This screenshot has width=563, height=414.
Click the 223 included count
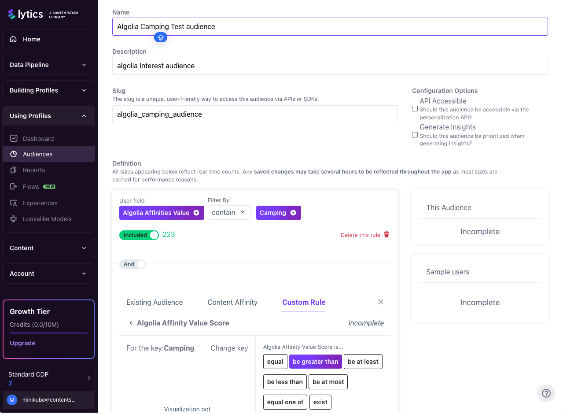coord(169,235)
